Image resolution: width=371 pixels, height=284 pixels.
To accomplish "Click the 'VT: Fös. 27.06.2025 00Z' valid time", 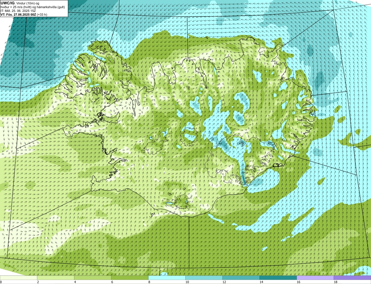I will 18,14.
